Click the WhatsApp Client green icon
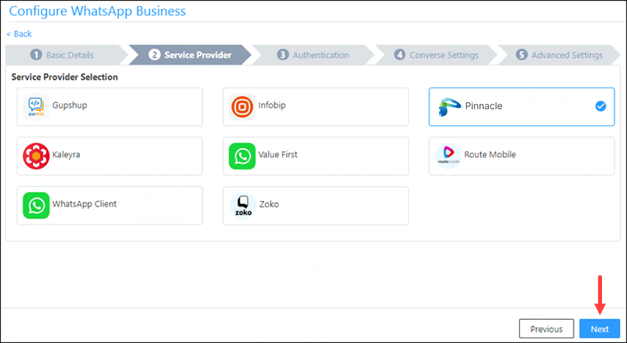The image size is (627, 343). pyautogui.click(x=36, y=205)
